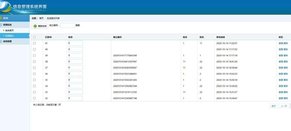Select the checkbox for record 36

click(x=34, y=74)
